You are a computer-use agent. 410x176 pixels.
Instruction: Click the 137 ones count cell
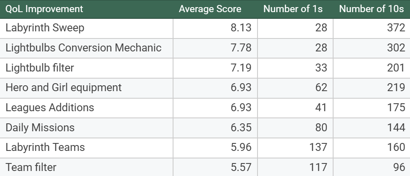295,148
